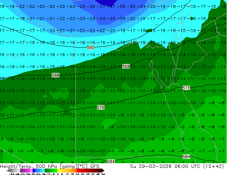Click the (12+42) forecast hour text
227x175 pixels.
click(213, 166)
